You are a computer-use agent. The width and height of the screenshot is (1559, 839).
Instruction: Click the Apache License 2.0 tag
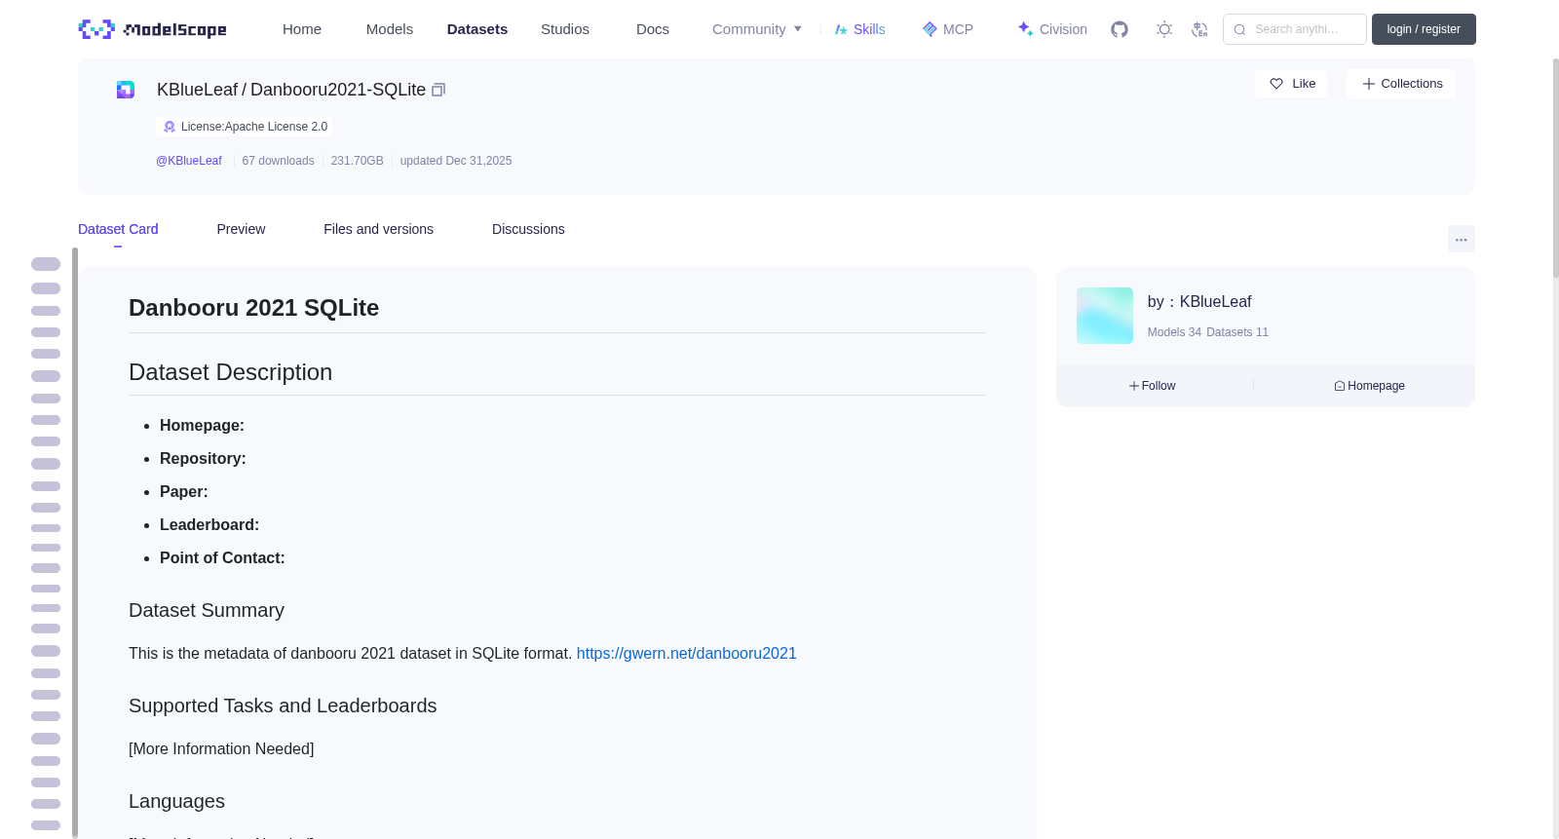(x=245, y=127)
